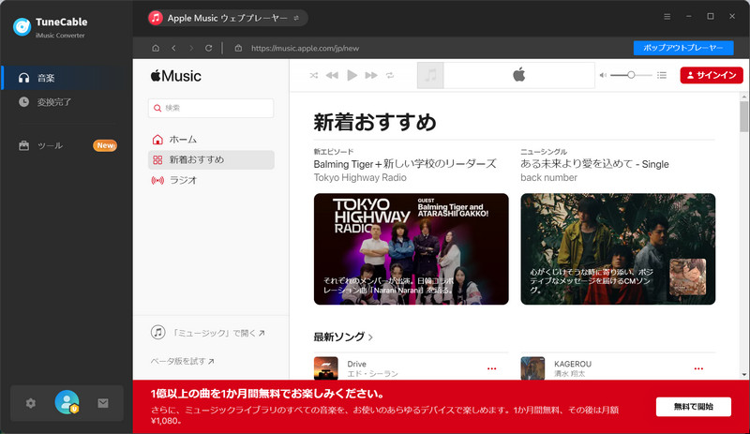Open the playback queue list icon
Screen dimensions: 750x434
662,75
